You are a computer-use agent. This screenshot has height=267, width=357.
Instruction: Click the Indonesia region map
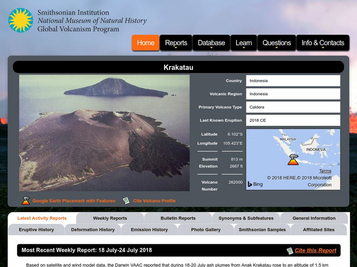click(293, 160)
